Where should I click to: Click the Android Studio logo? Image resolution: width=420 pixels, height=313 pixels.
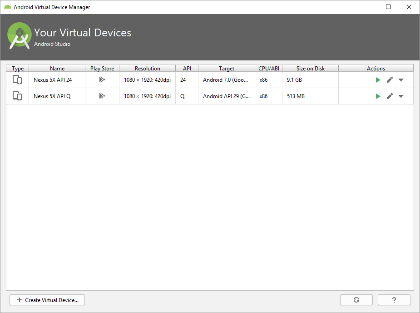20,36
